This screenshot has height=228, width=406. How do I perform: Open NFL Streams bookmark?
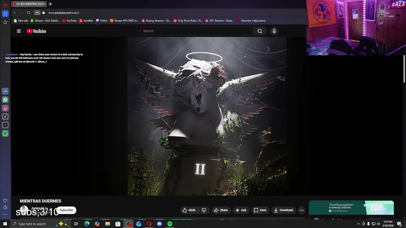[219, 21]
